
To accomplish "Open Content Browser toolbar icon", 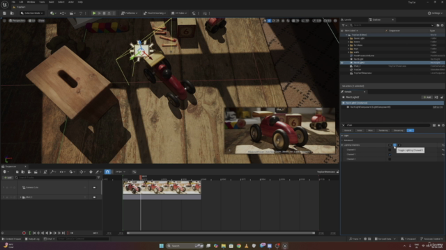I will click(x=12, y=13).
